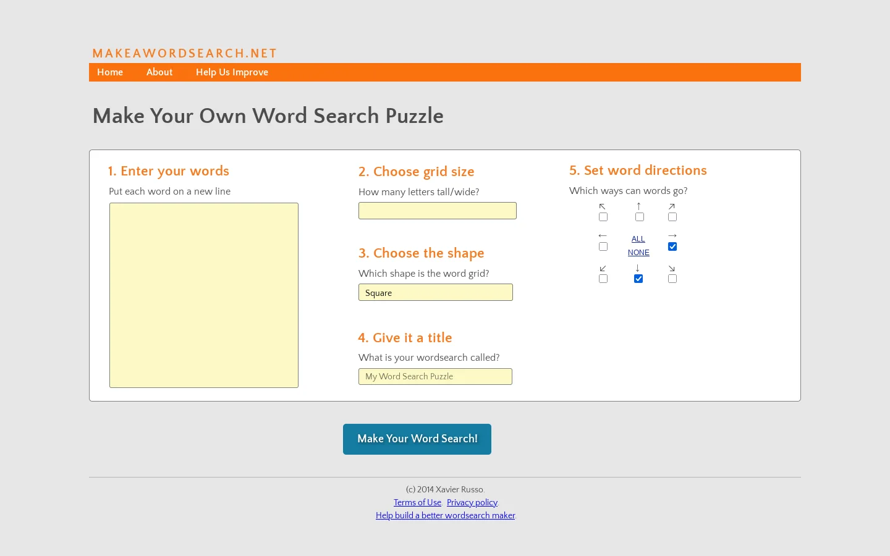Enable the up-right diagonal direction checkbox
The image size is (890, 556).
672,217
